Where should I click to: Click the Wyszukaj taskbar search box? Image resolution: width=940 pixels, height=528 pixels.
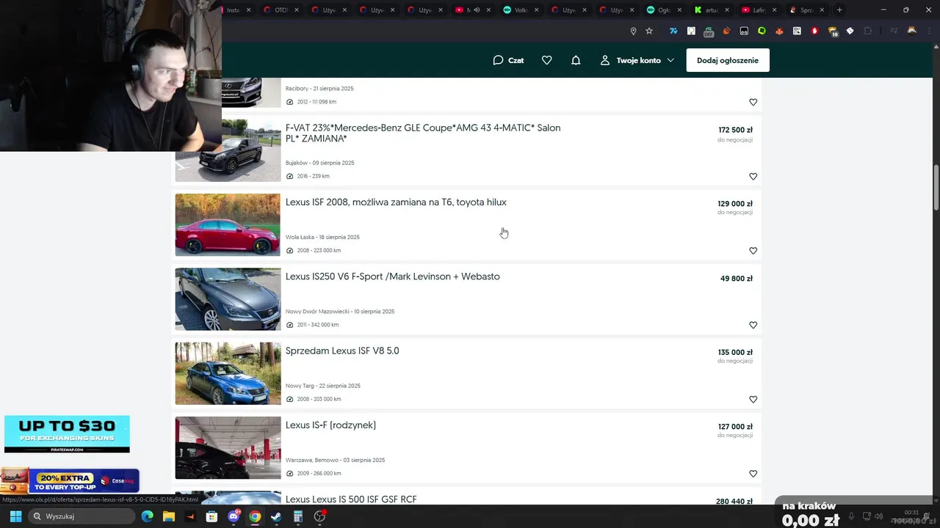pos(81,516)
